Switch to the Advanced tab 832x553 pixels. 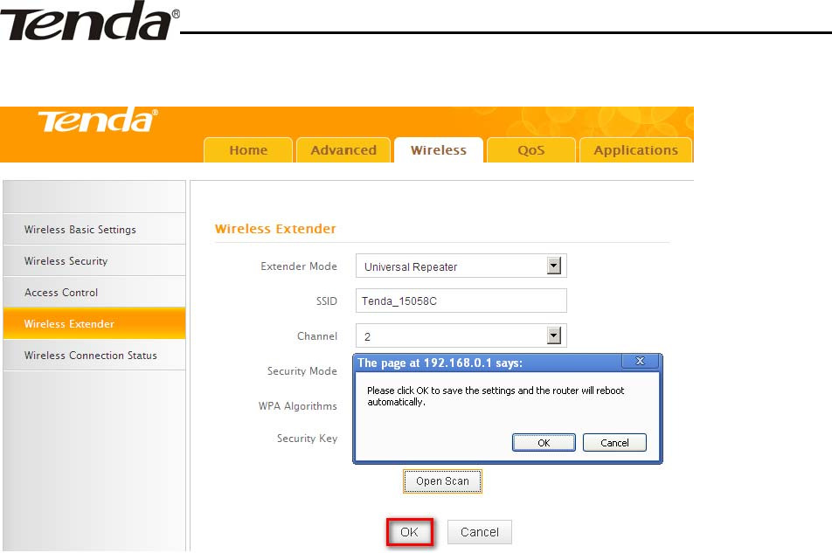click(x=343, y=150)
